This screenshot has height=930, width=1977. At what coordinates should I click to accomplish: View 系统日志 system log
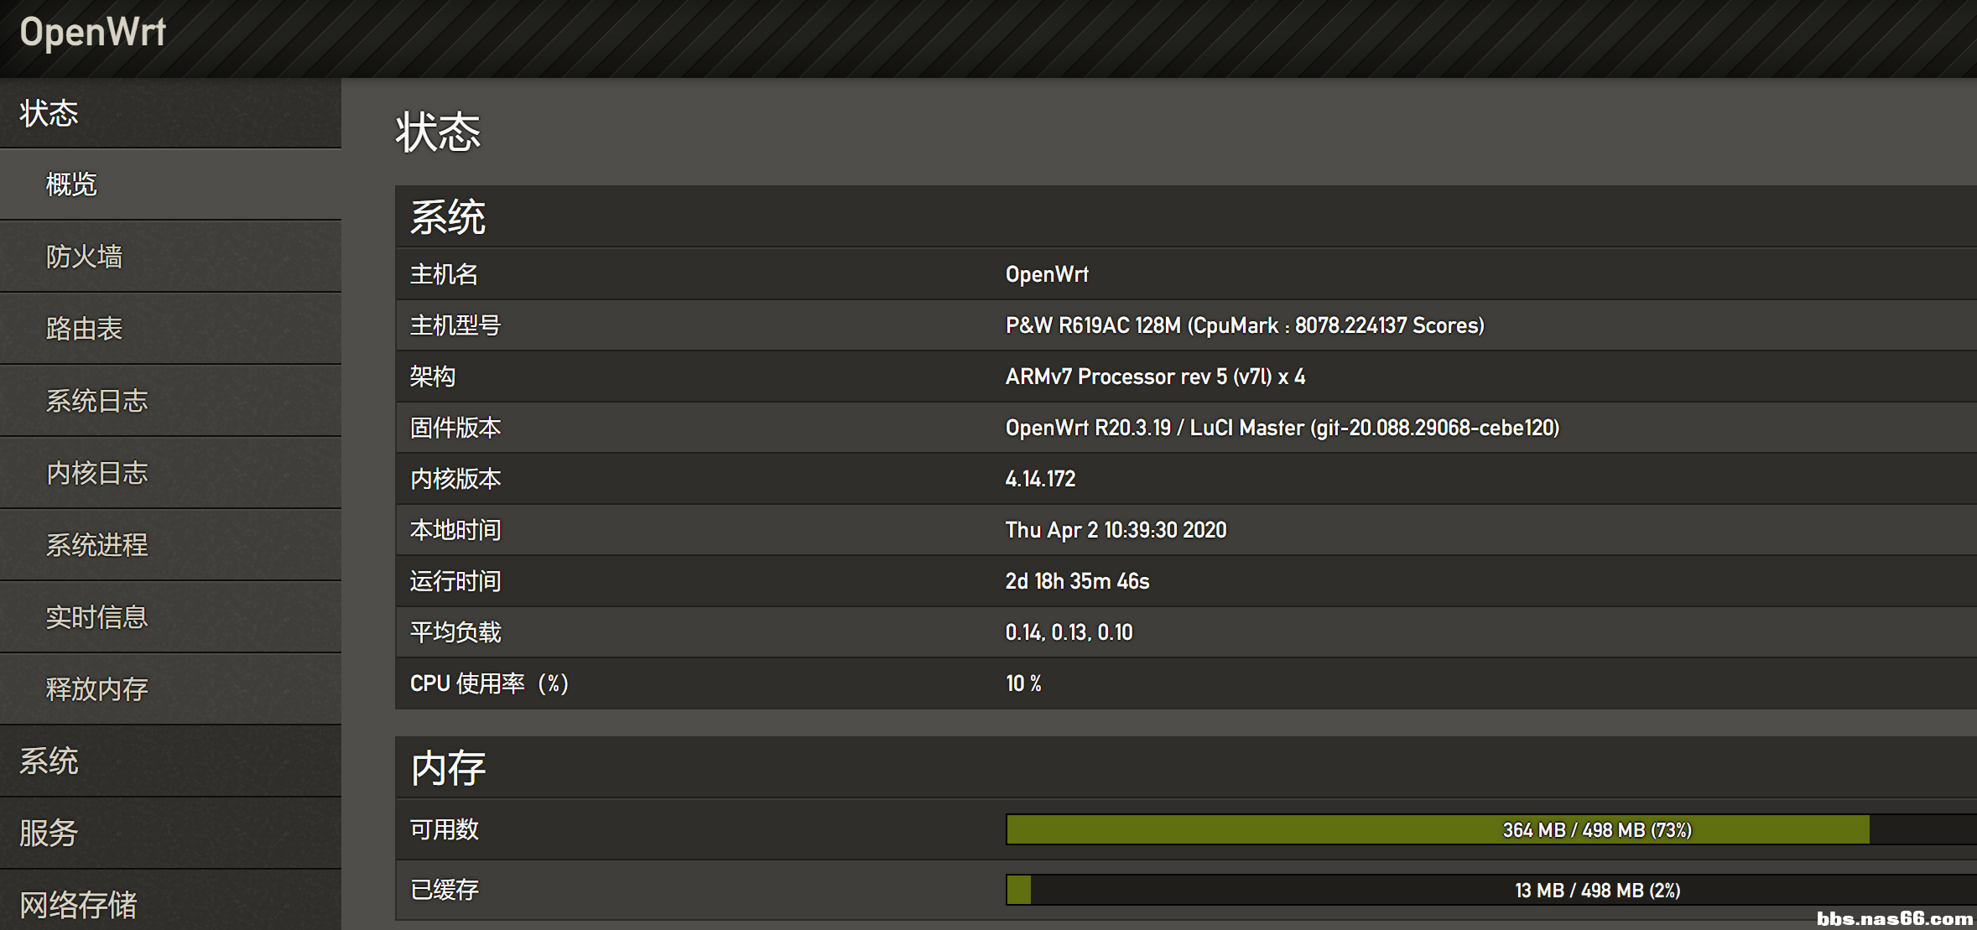(96, 401)
